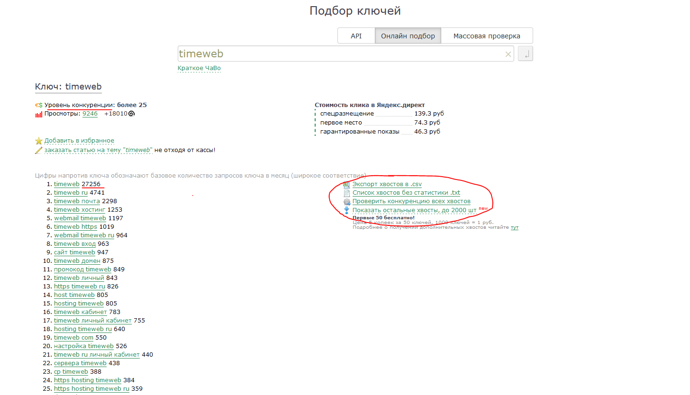Clear the search field with the X icon

[508, 54]
